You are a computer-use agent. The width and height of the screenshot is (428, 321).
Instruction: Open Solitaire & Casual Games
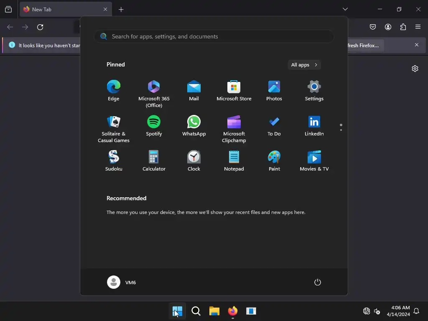[114, 129]
